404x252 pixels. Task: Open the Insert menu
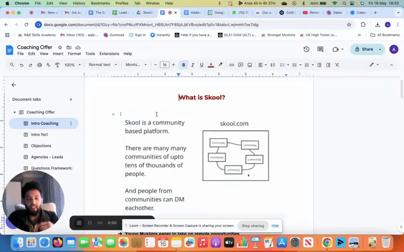58,54
